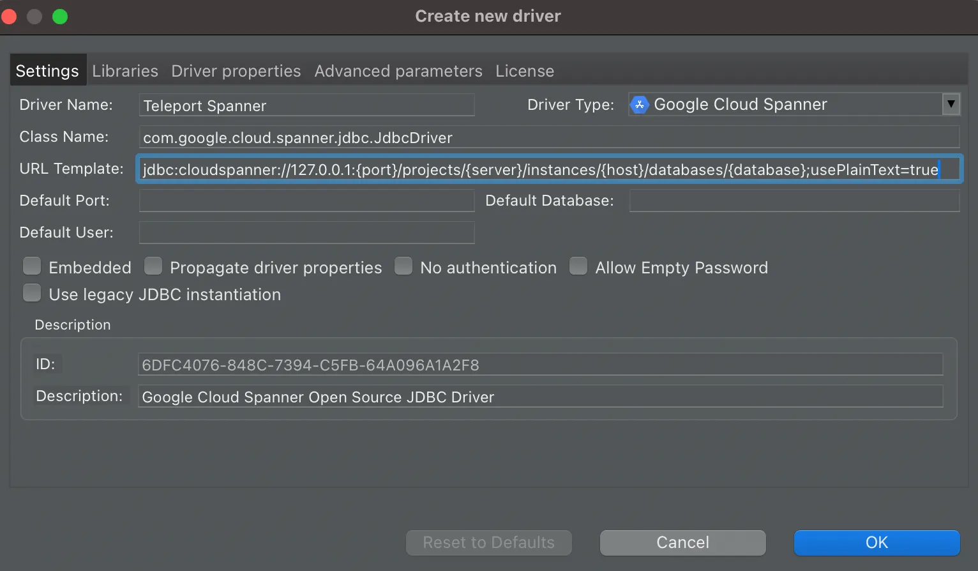This screenshot has height=571, width=978.
Task: Enable the Embedded checkbox
Action: tap(32, 266)
